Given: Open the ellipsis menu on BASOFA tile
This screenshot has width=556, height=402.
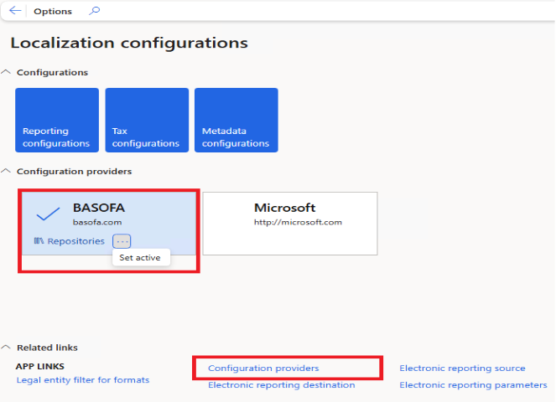Looking at the screenshot, I should click(122, 241).
